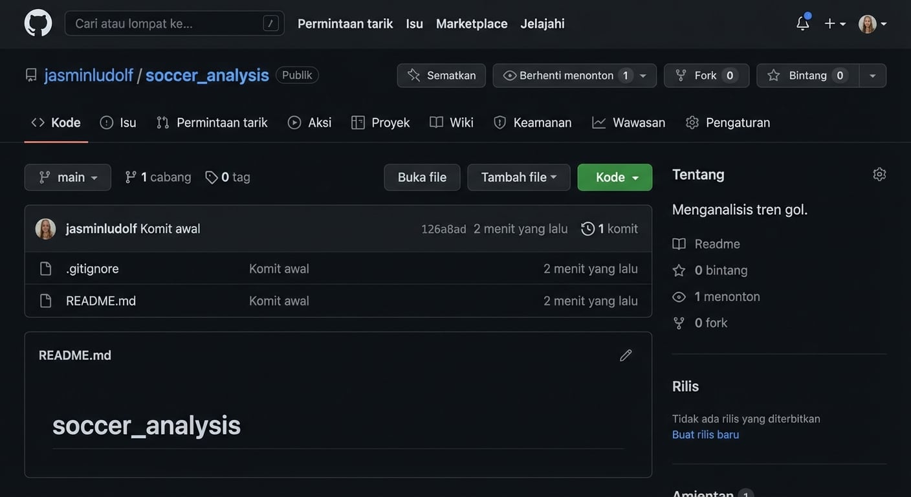Open commit hash 126a8ad
This screenshot has height=497, width=911.
coord(444,229)
